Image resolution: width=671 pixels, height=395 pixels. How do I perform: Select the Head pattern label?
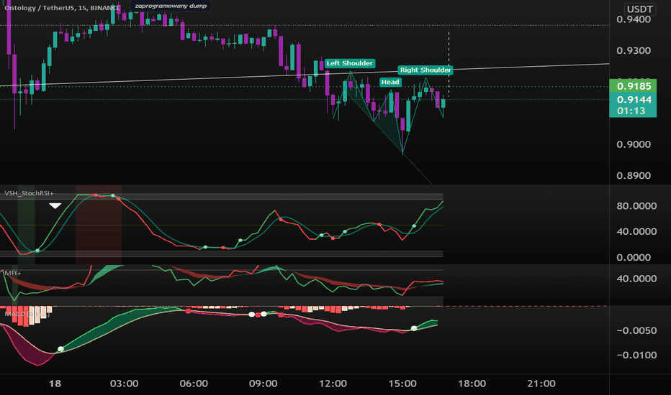(389, 82)
